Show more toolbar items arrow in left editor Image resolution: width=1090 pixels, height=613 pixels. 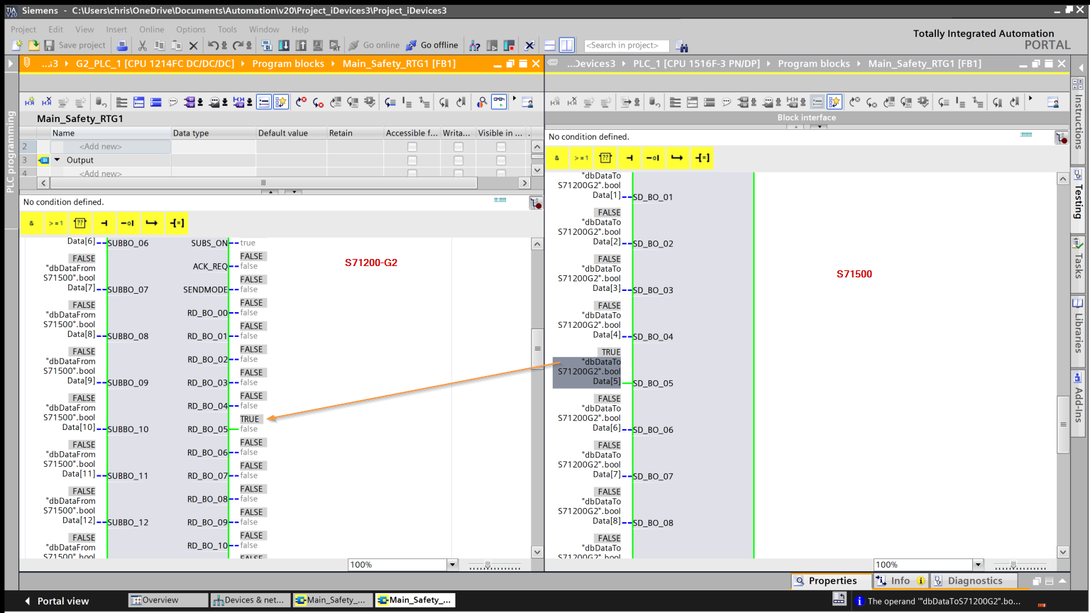coord(514,99)
